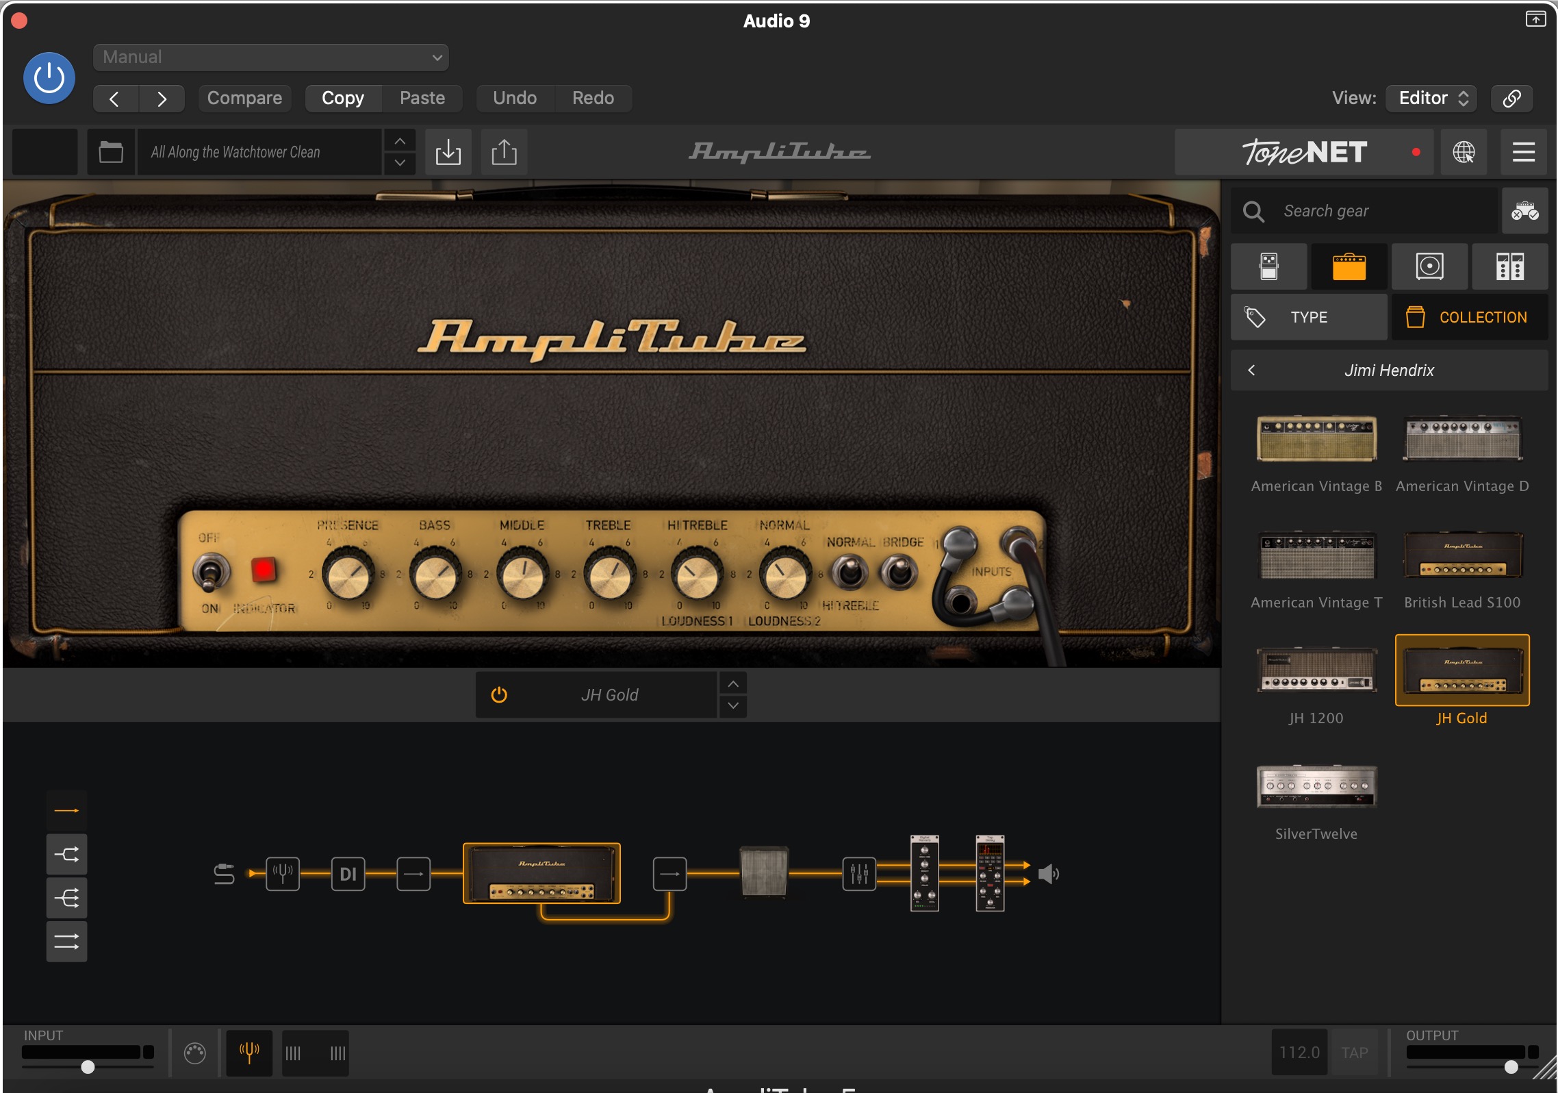Click the Compare button
This screenshot has width=1558, height=1093.
[244, 99]
